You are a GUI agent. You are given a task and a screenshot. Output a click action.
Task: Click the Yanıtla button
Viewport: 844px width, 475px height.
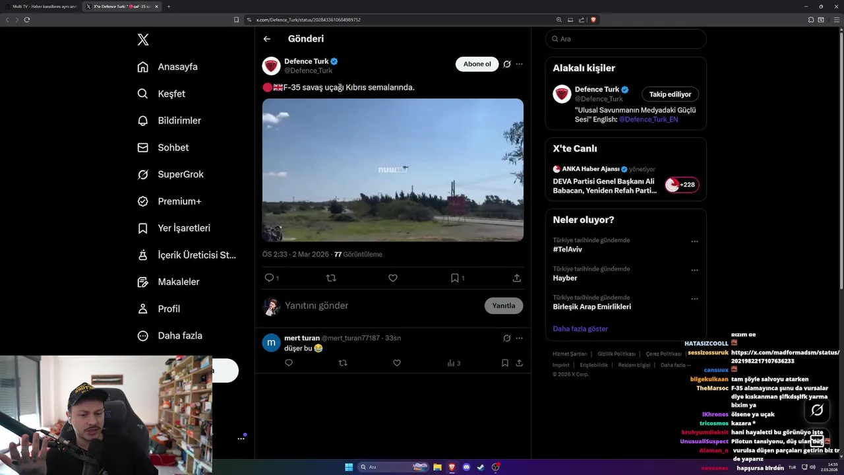pos(504,305)
